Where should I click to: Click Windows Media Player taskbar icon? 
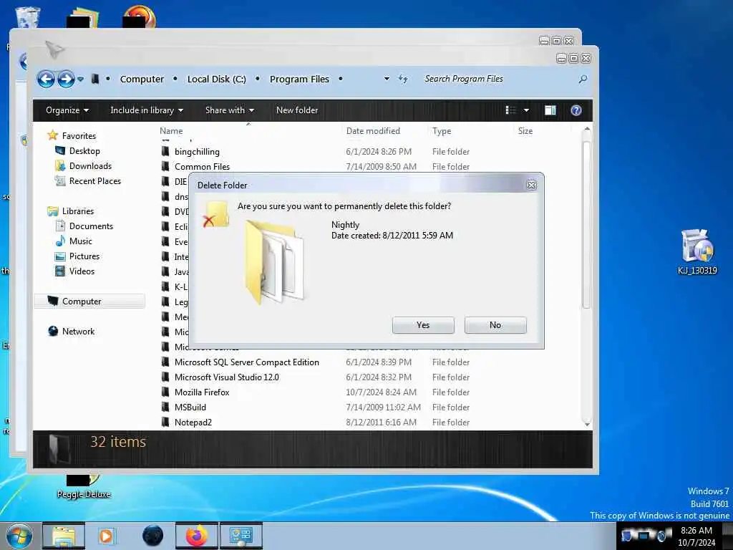106,536
